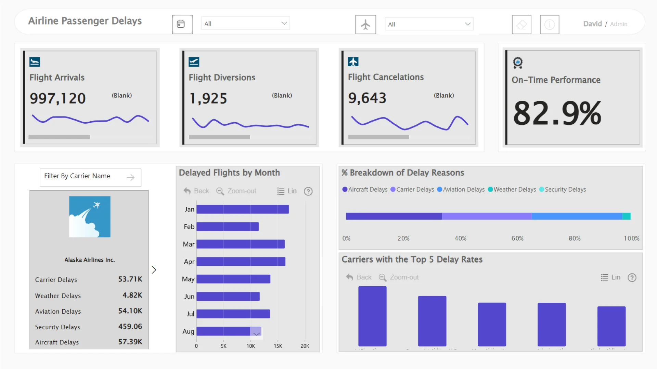Click the Jan bar

pos(243,209)
